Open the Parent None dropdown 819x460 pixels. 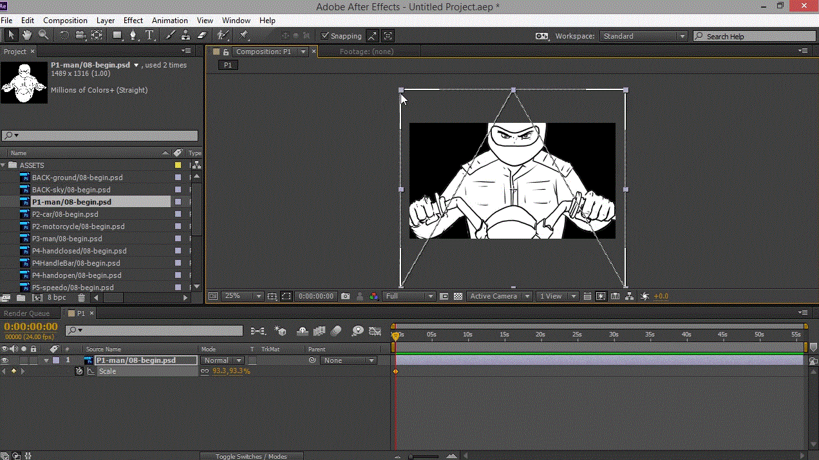pyautogui.click(x=348, y=360)
